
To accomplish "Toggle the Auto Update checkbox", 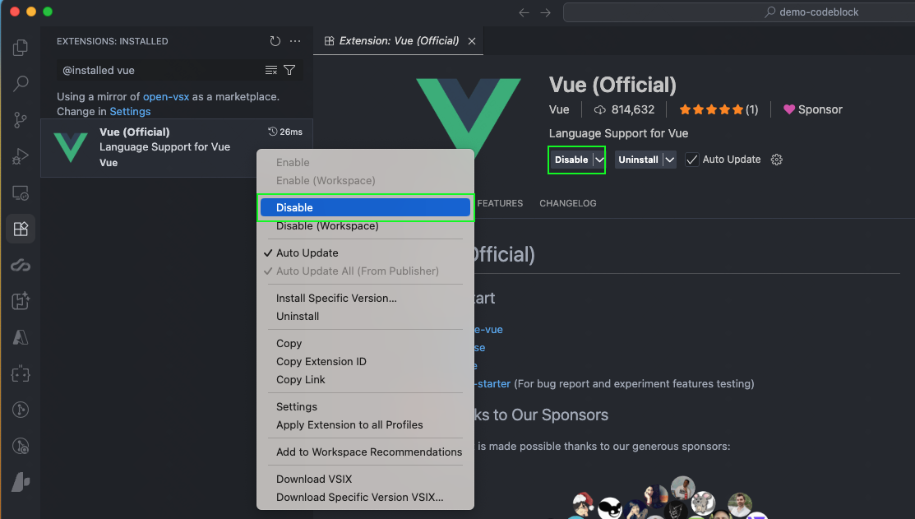I will pos(692,160).
